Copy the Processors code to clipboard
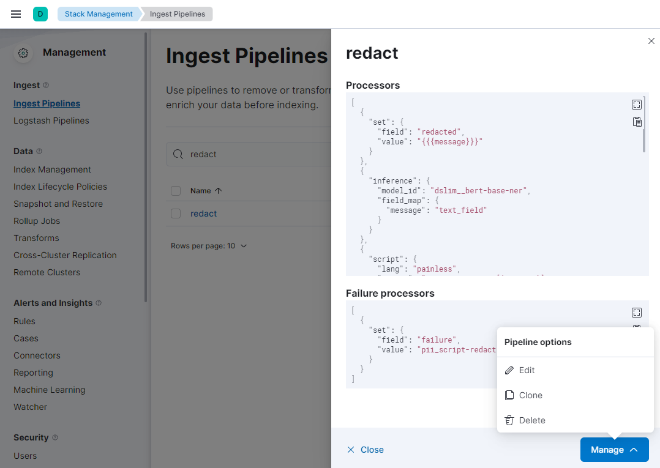 tap(637, 122)
